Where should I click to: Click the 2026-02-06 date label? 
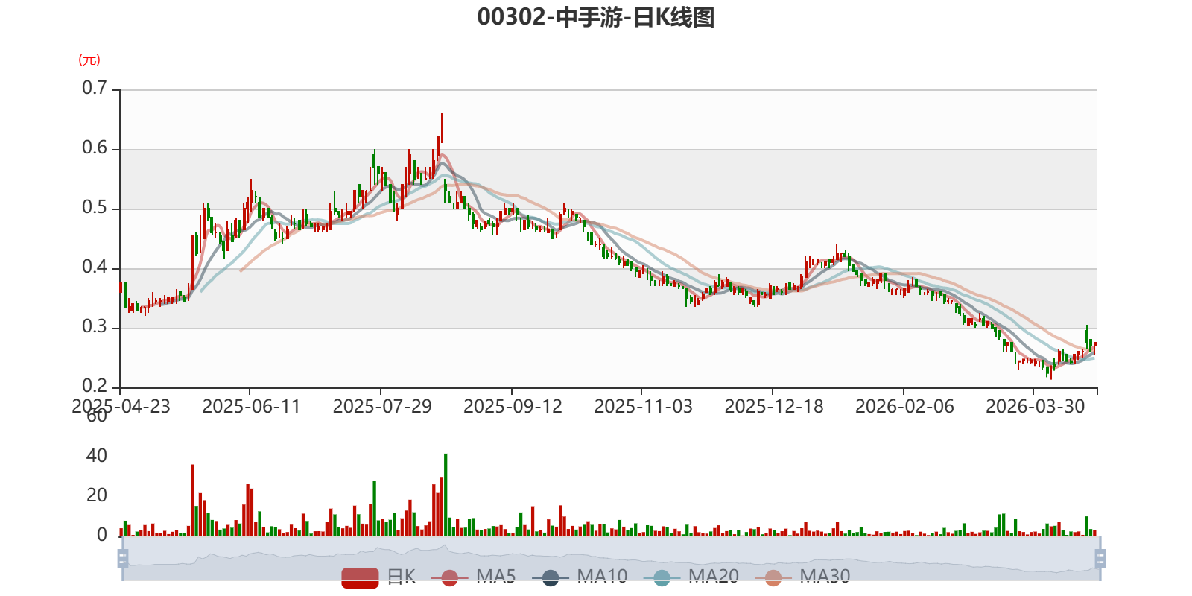tap(904, 406)
